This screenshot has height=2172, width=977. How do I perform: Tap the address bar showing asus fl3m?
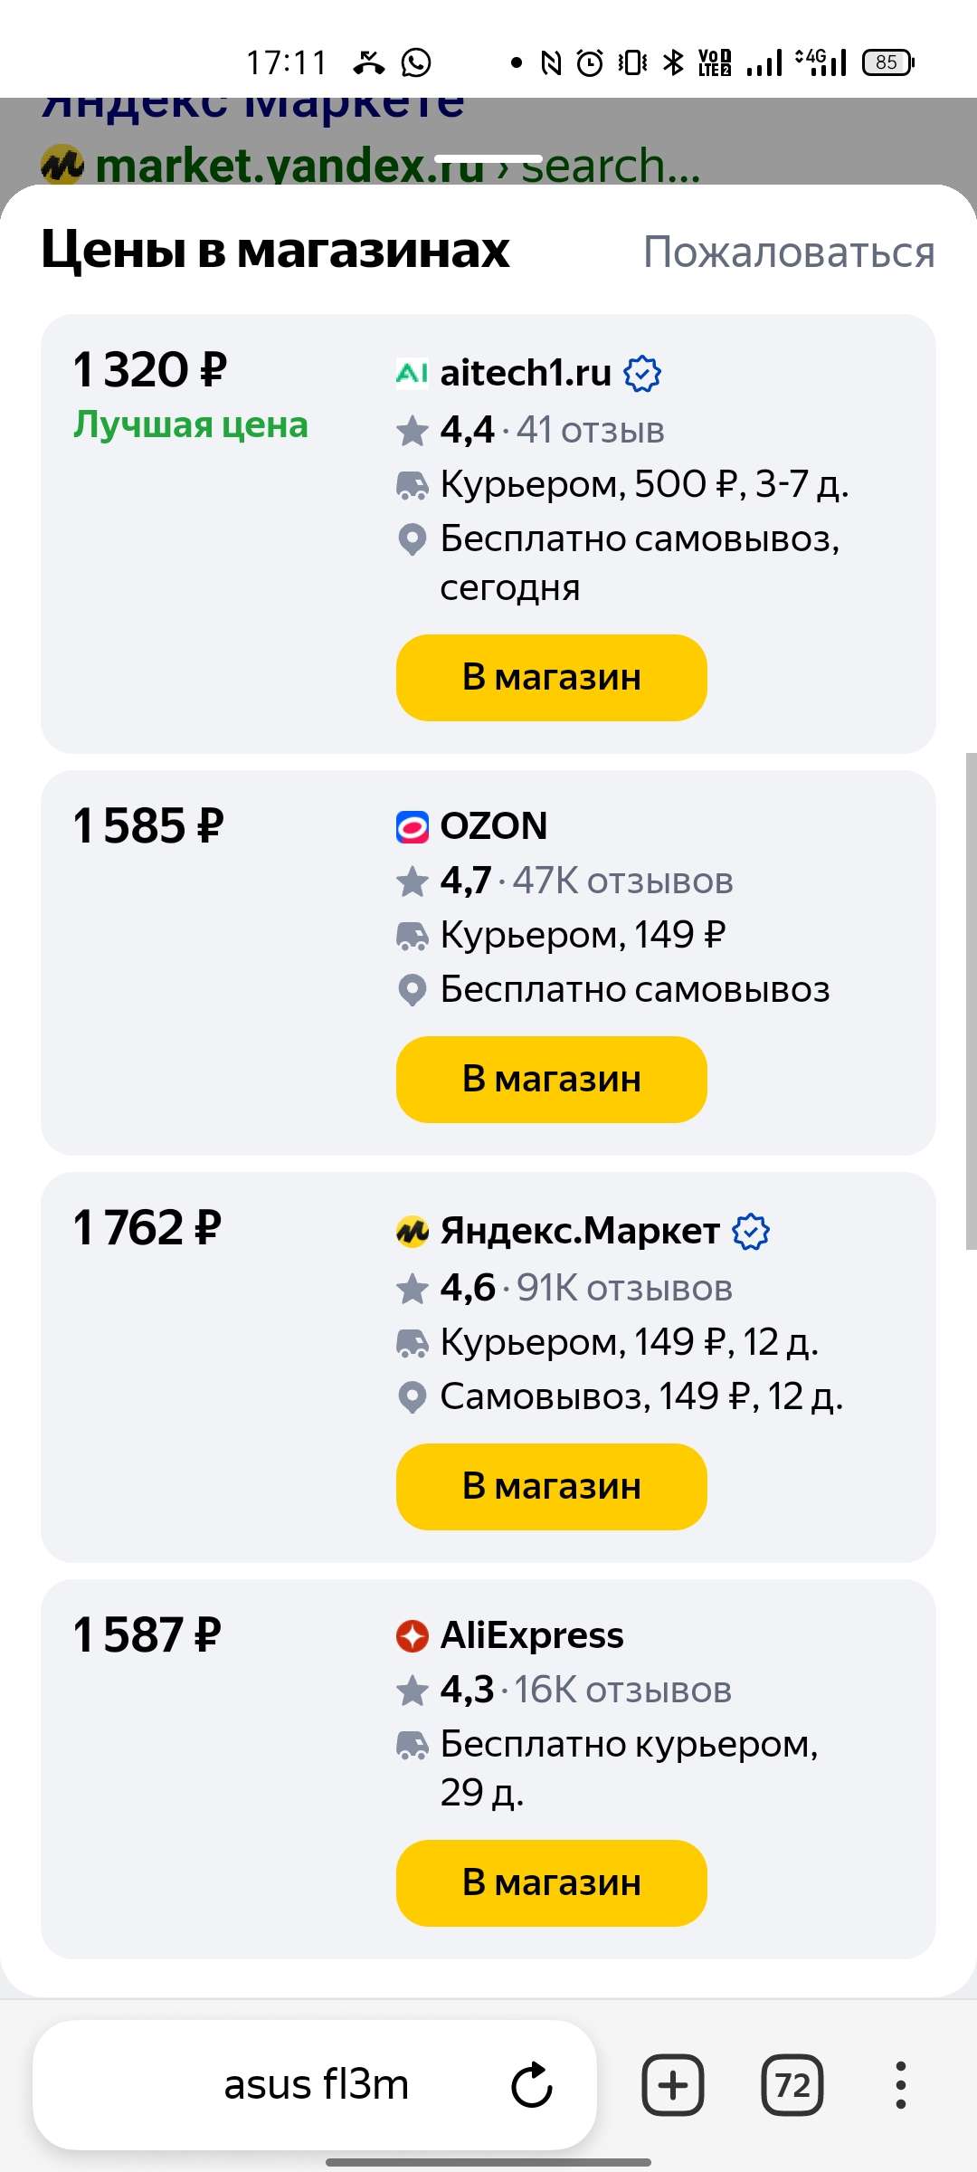317,2085
